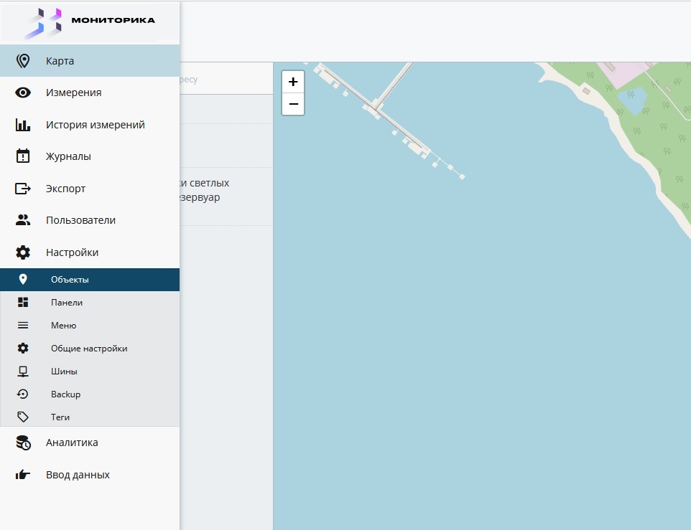Screen dimensions: 691x530
Task: Click the Мониторика logo
Action: tap(90, 22)
